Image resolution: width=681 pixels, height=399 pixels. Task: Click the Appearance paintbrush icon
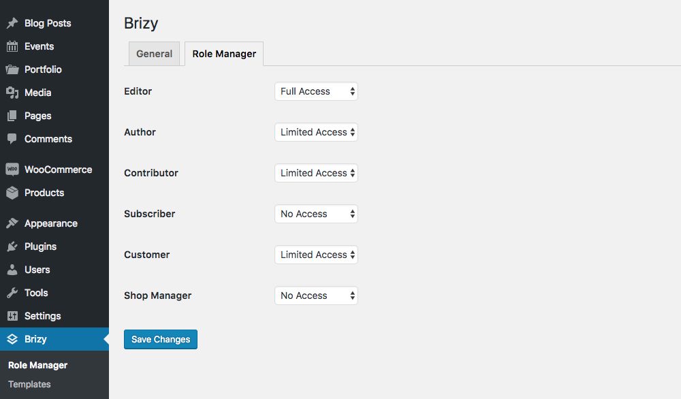click(12, 223)
